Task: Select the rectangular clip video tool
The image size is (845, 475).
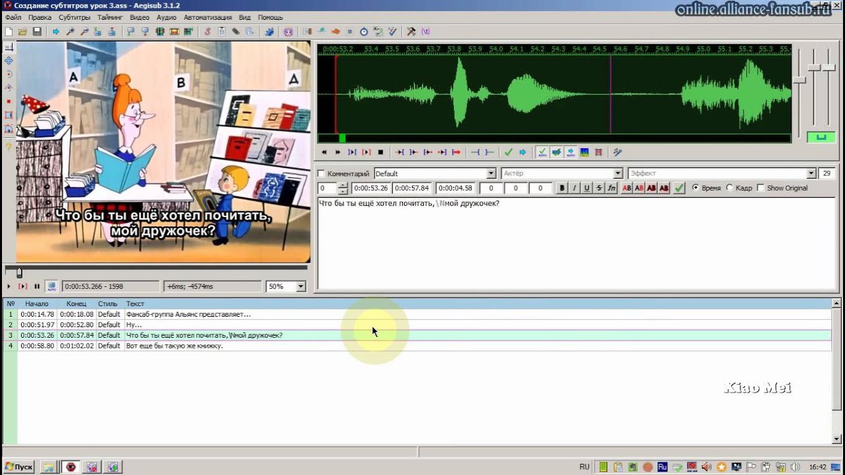Action: click(x=9, y=115)
